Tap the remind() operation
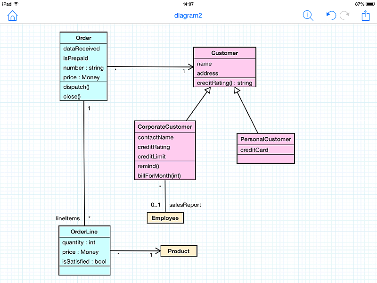This screenshot has height=283, width=377. point(148,166)
